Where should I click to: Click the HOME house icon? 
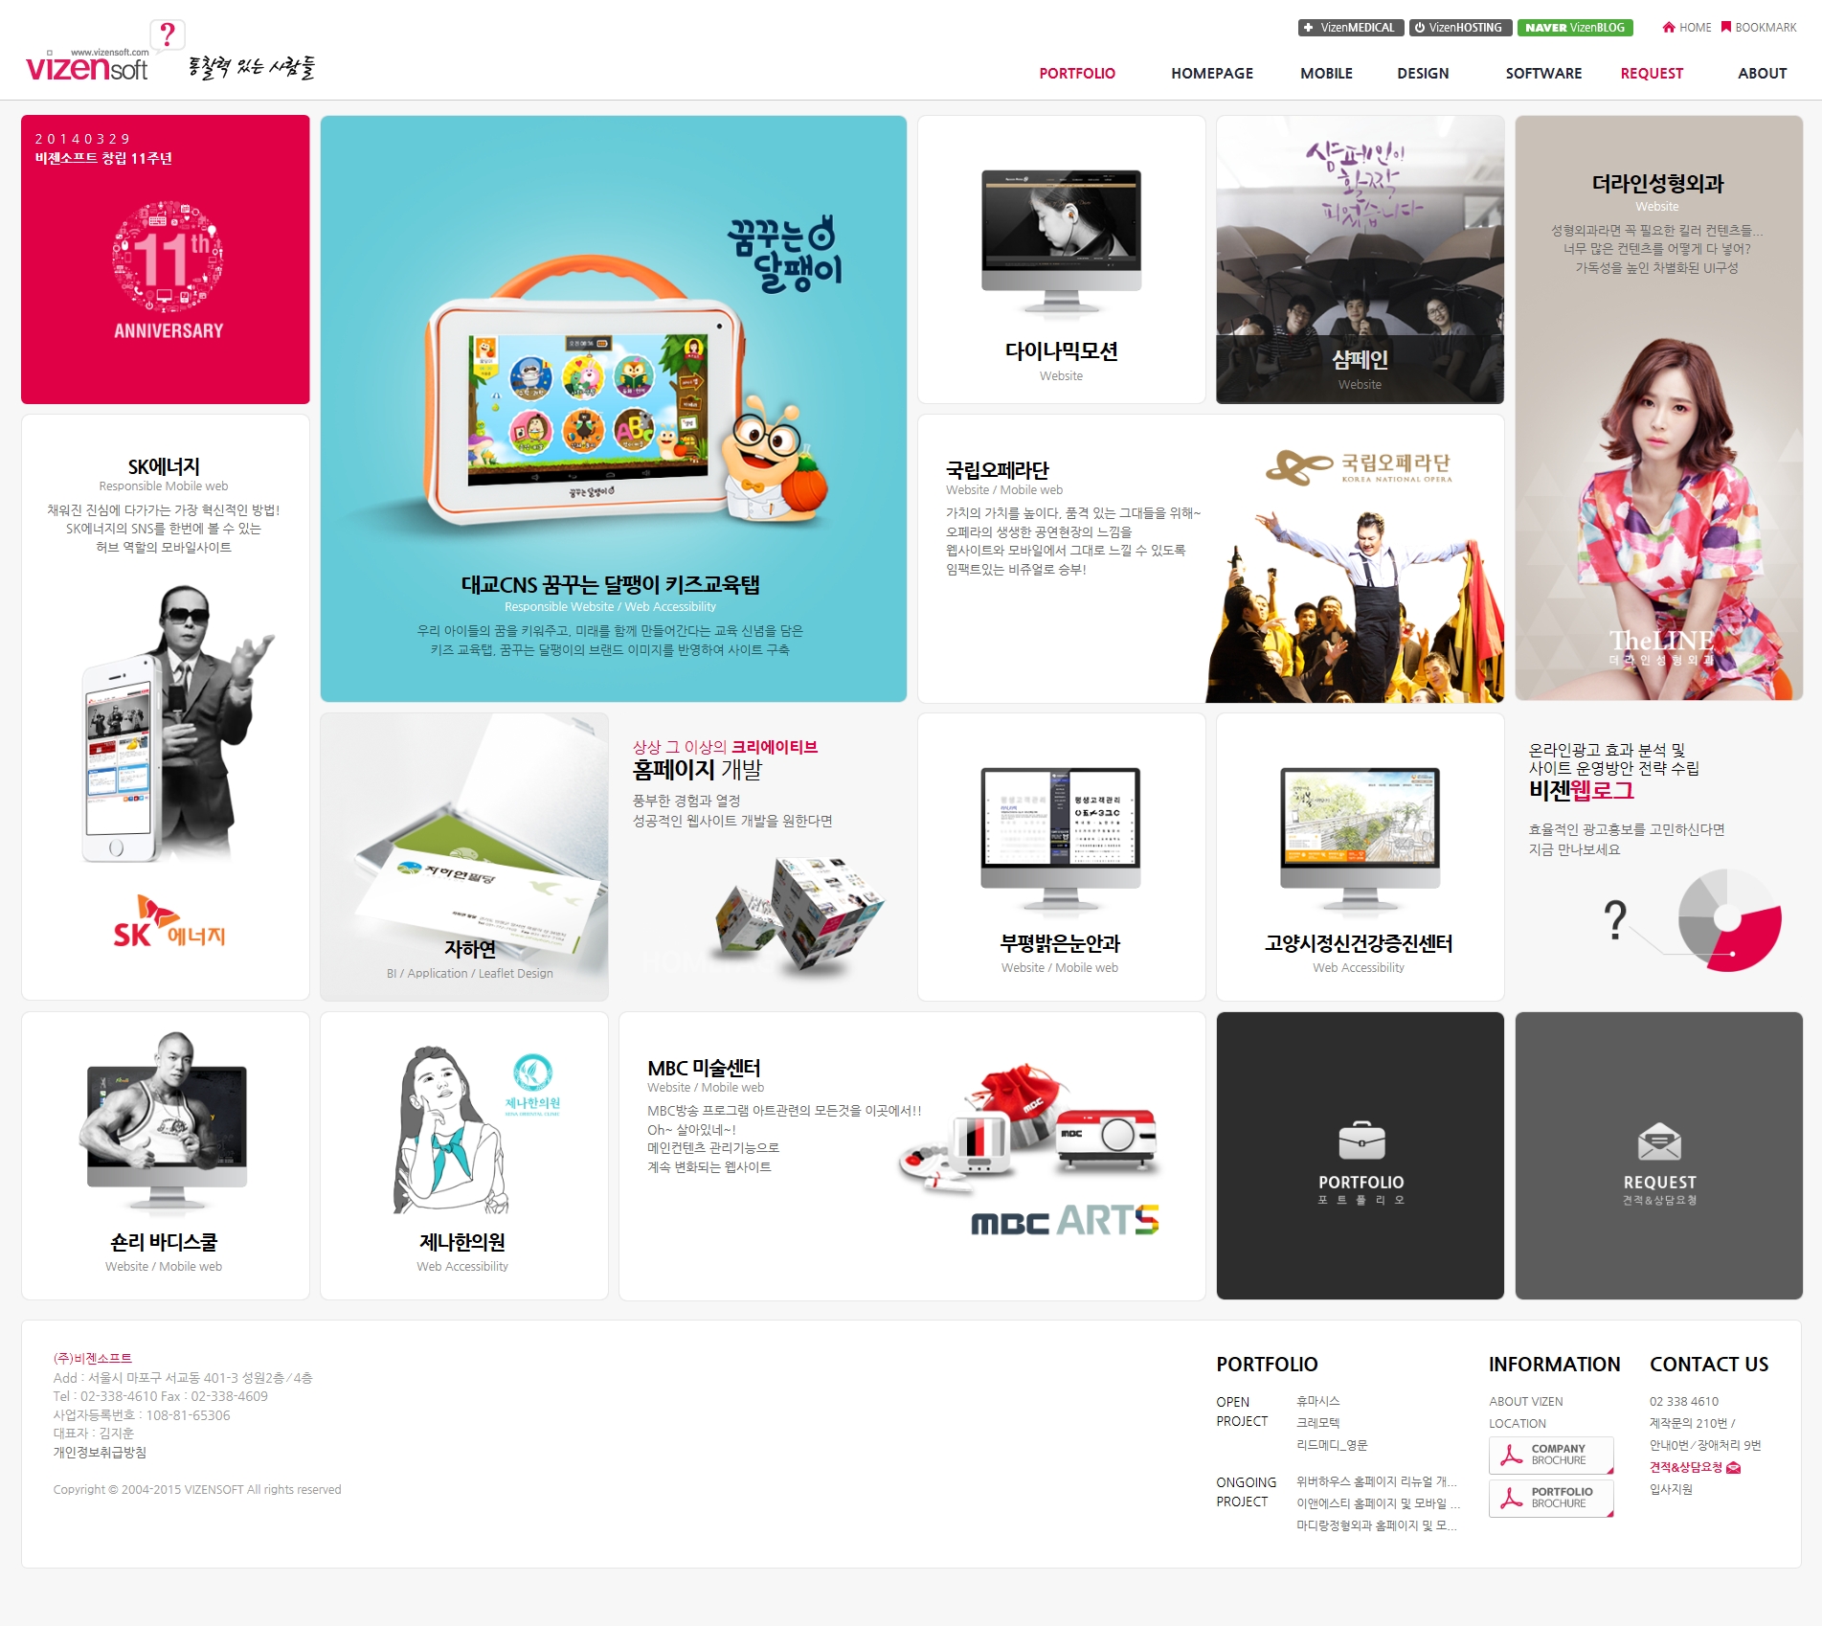click(x=1669, y=27)
